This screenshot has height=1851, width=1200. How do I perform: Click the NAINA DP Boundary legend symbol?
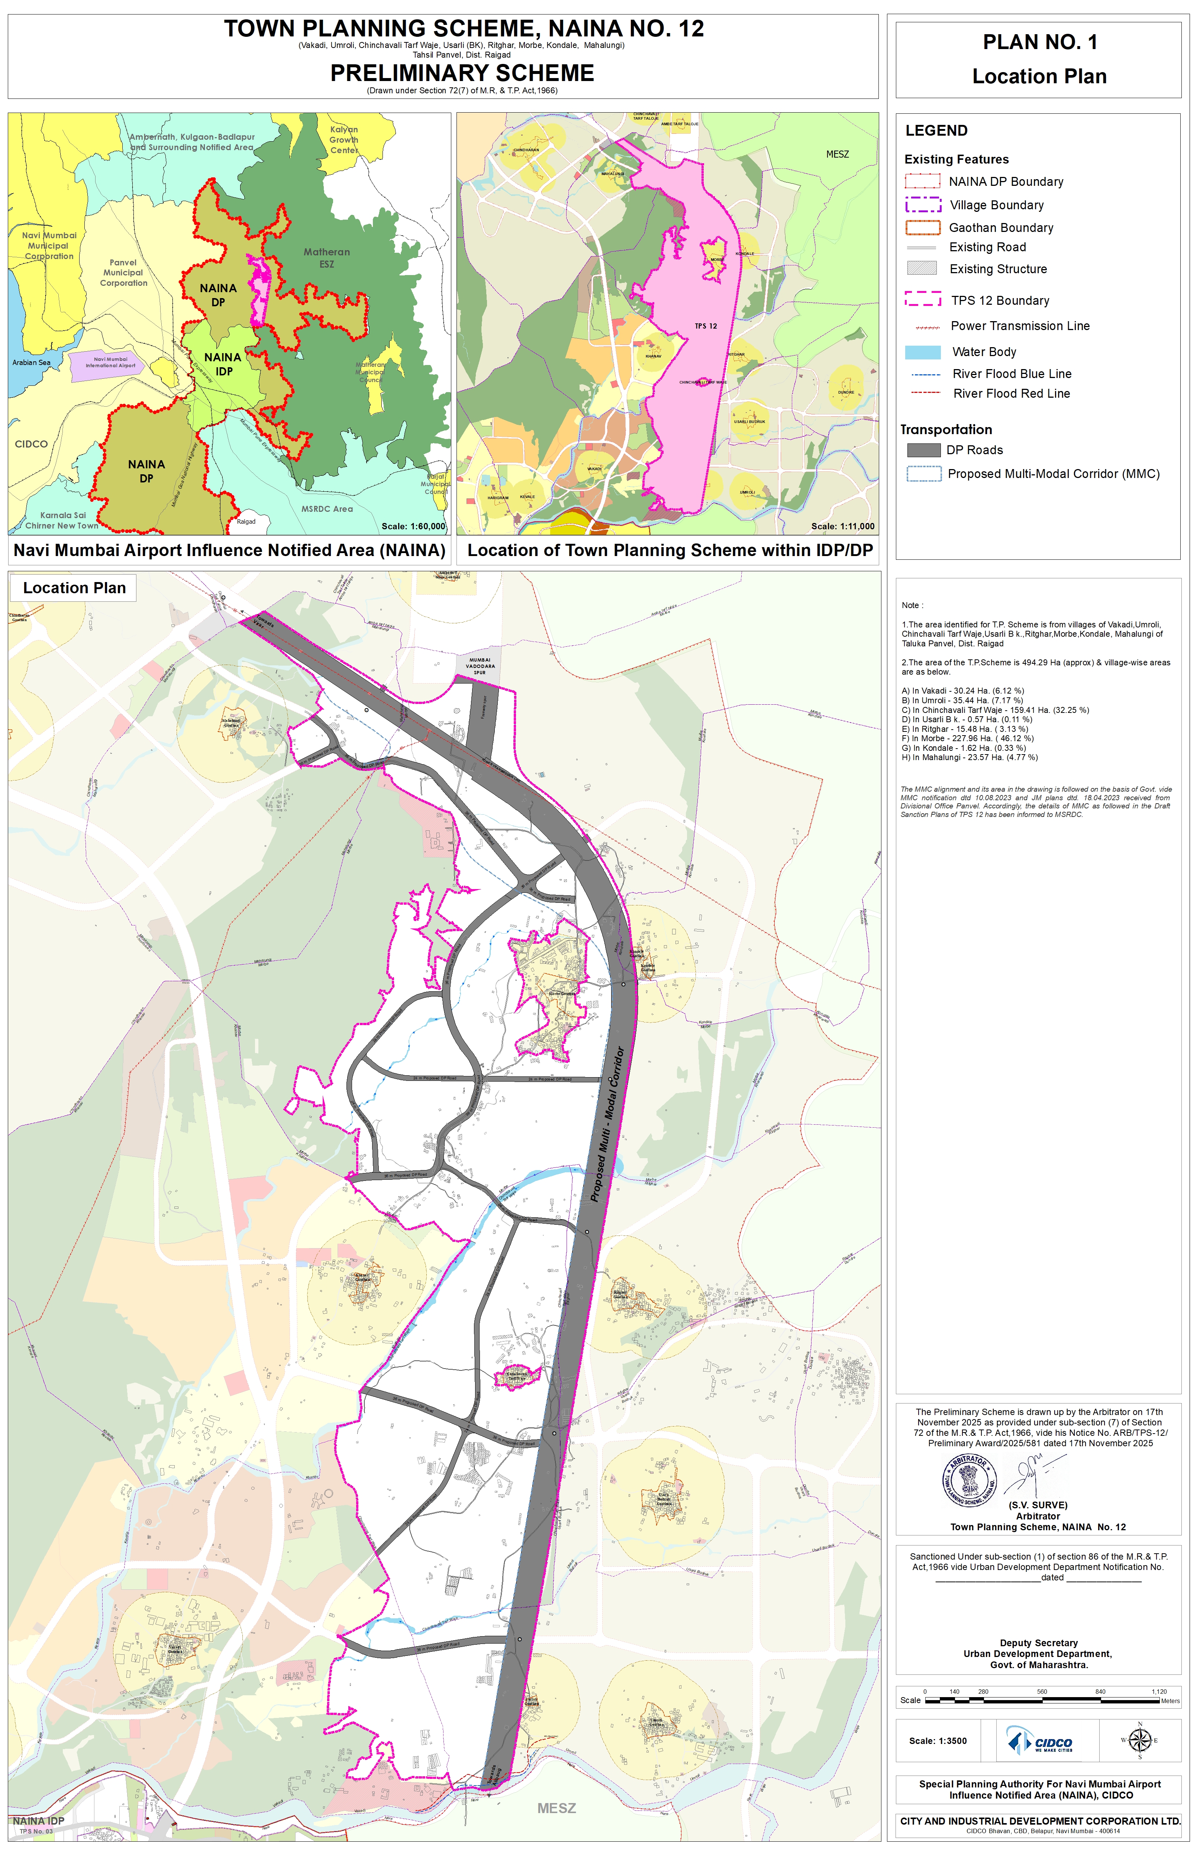point(922,181)
